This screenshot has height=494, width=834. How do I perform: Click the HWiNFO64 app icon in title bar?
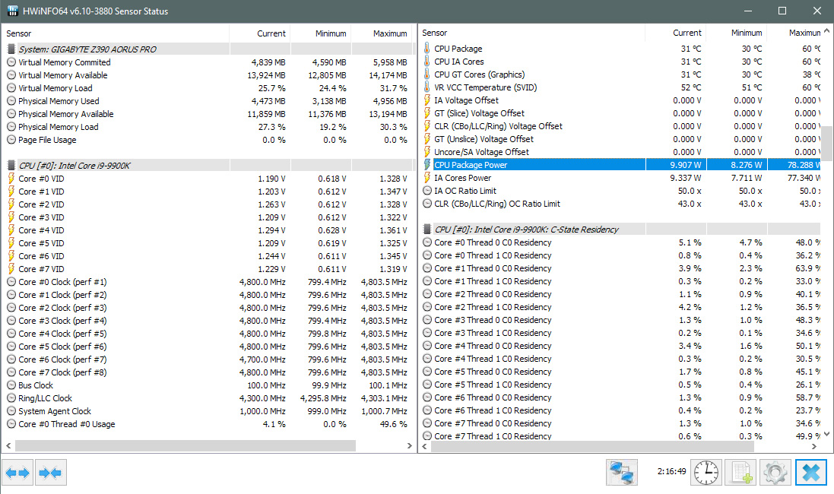click(x=12, y=11)
